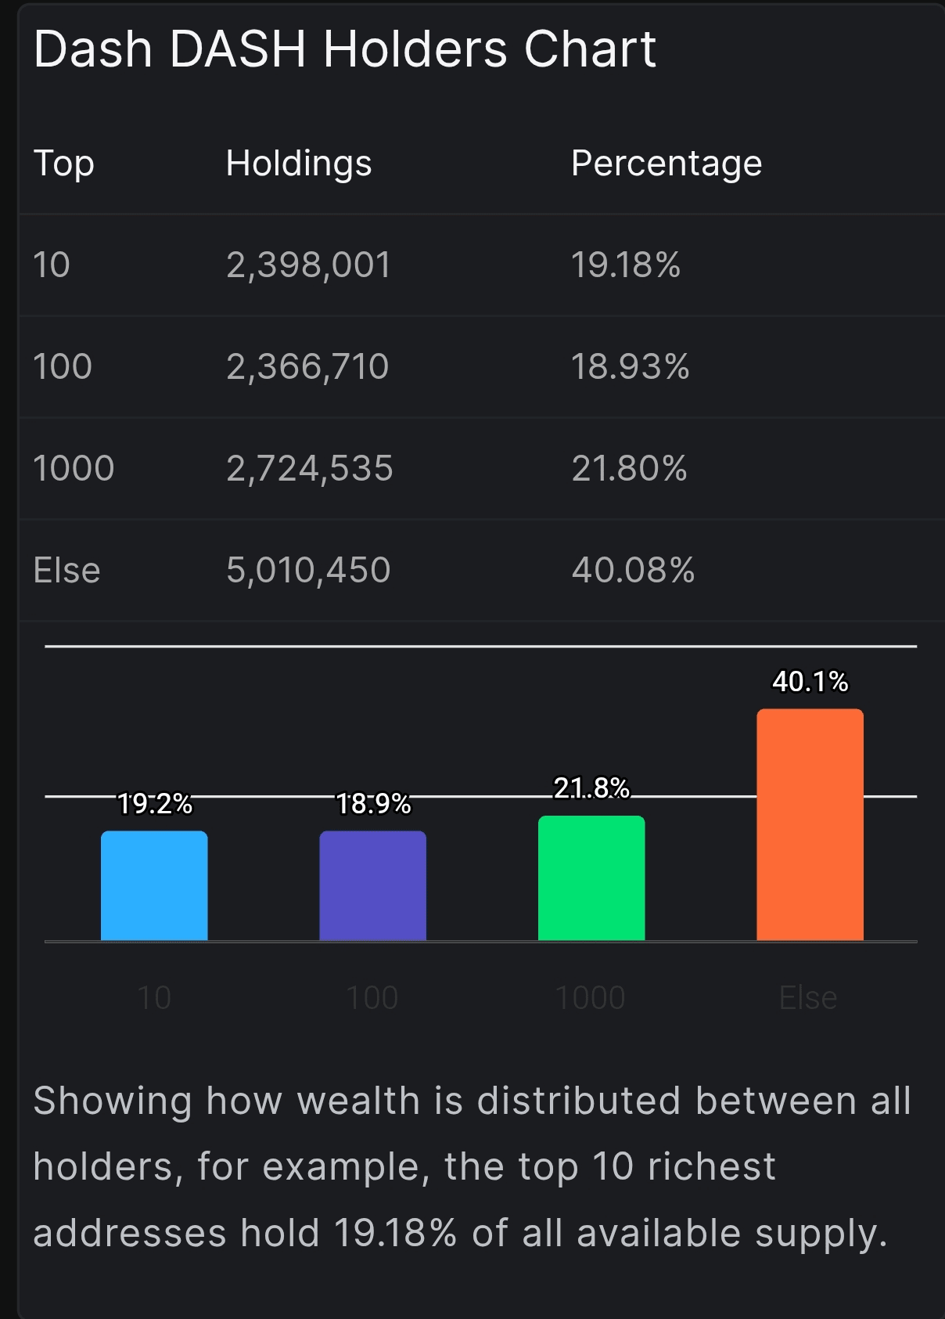Click the "Else" axis label below the chart
945x1319 pixels.
click(x=808, y=998)
